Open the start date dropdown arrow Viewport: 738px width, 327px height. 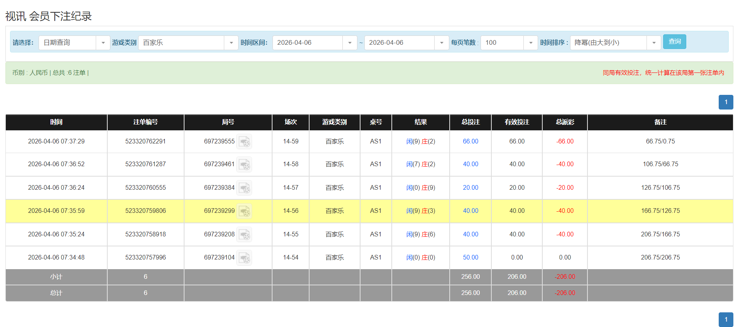[349, 43]
